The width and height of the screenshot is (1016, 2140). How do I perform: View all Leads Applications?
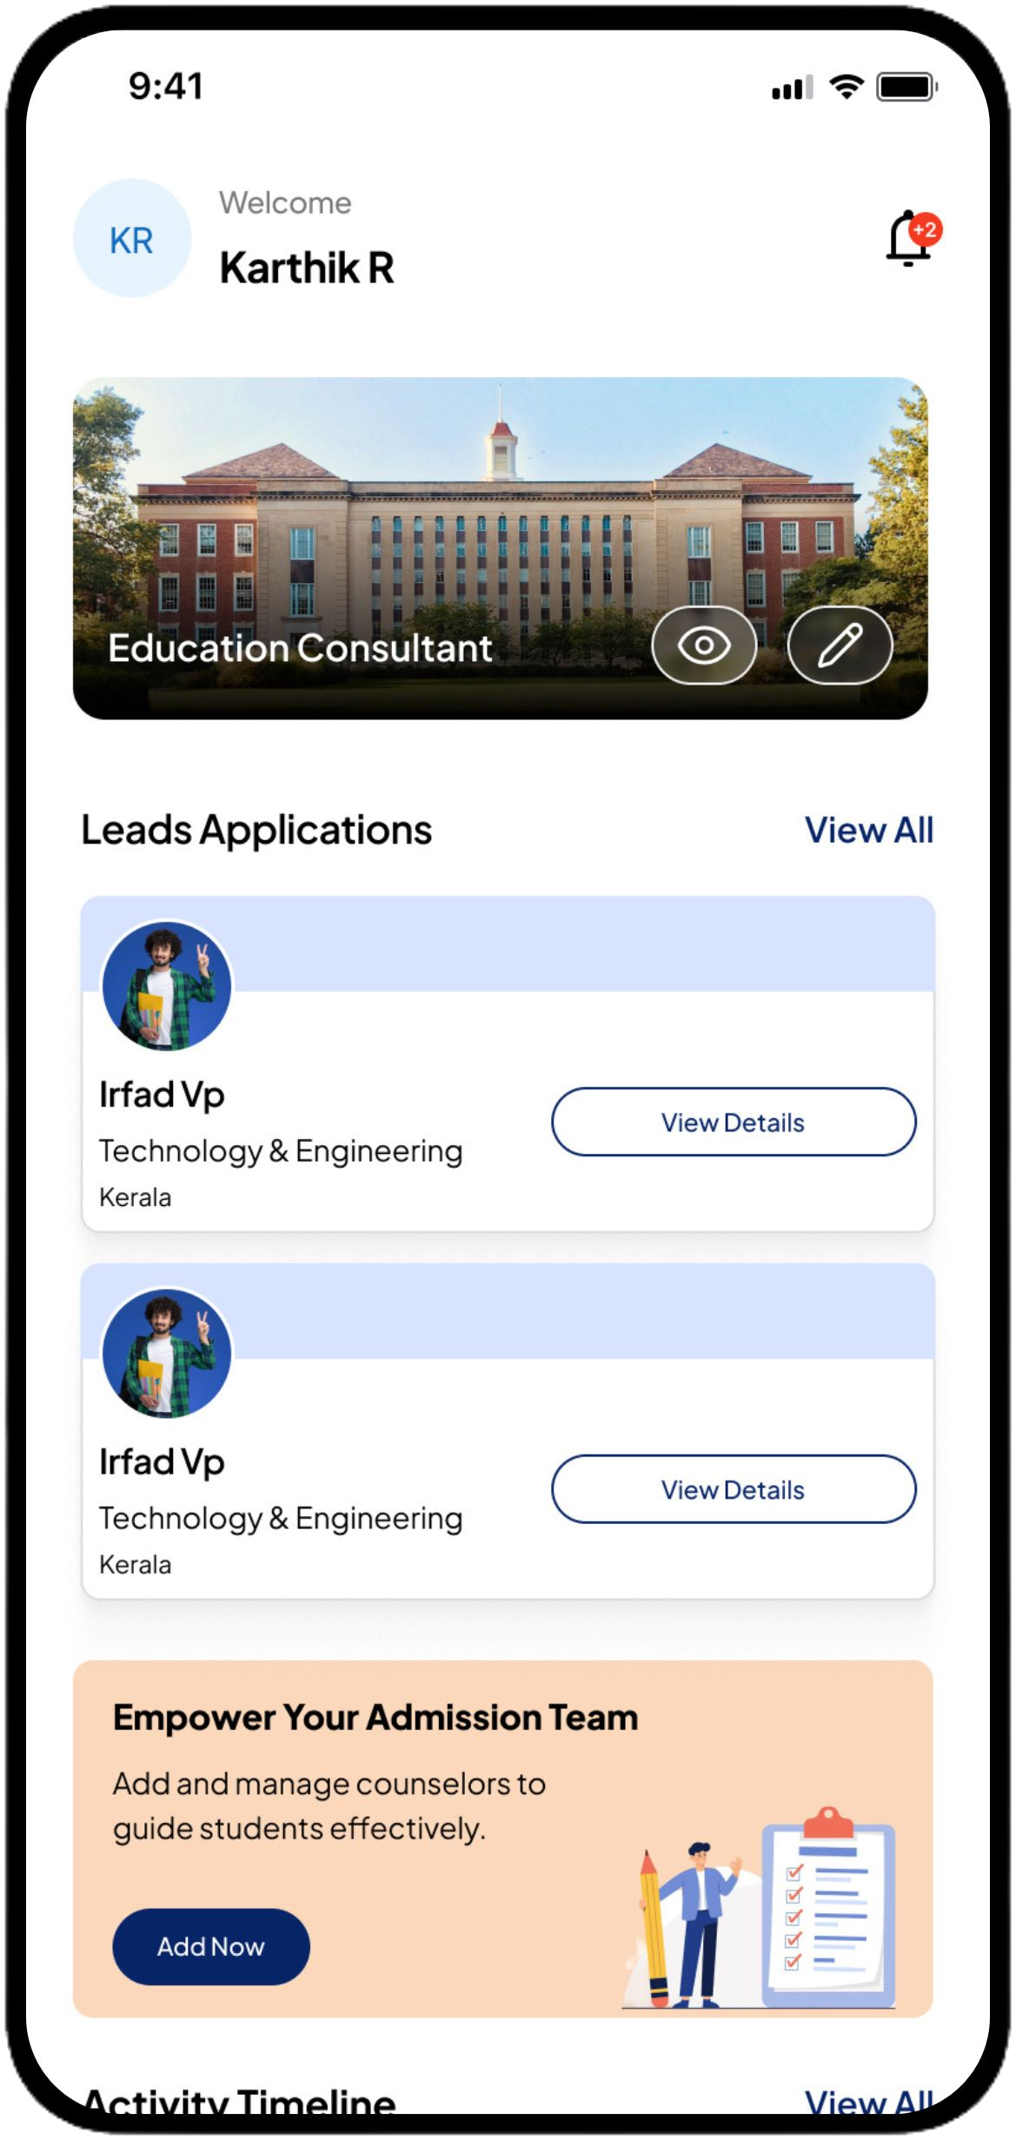click(x=868, y=830)
